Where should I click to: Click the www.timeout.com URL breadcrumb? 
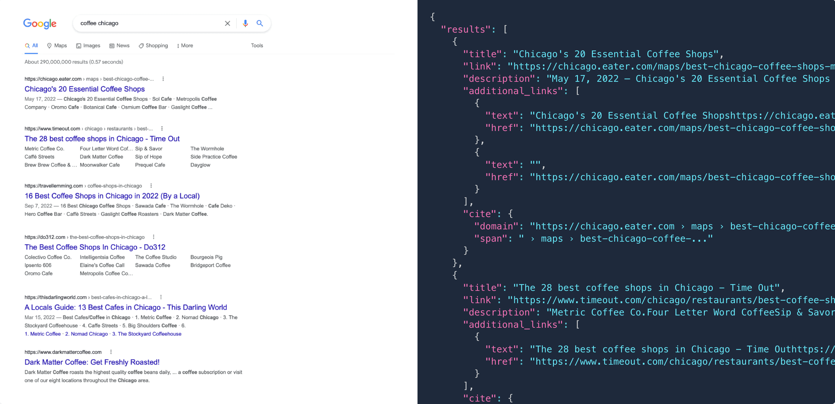coord(88,129)
